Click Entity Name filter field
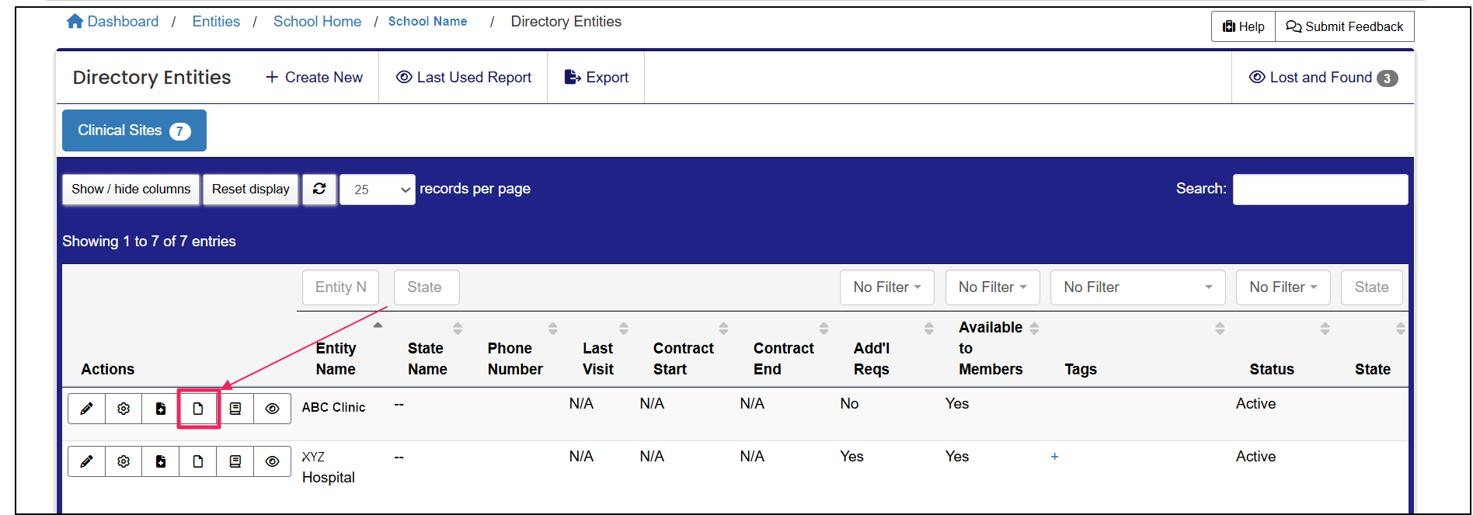The image size is (1473, 515). [x=340, y=287]
